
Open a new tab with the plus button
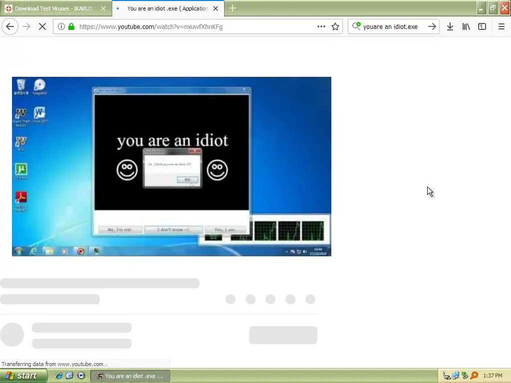[232, 8]
